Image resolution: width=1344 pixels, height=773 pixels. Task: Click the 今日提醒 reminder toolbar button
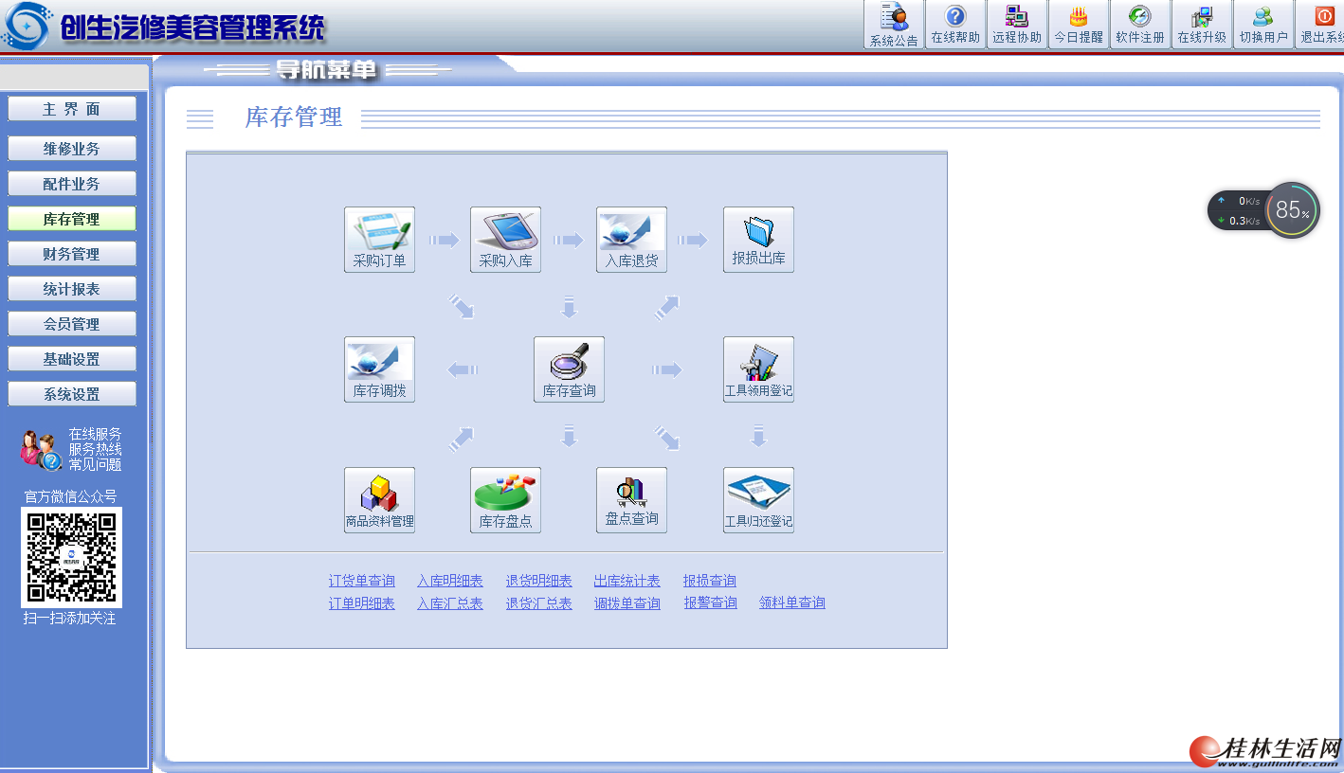[1078, 26]
